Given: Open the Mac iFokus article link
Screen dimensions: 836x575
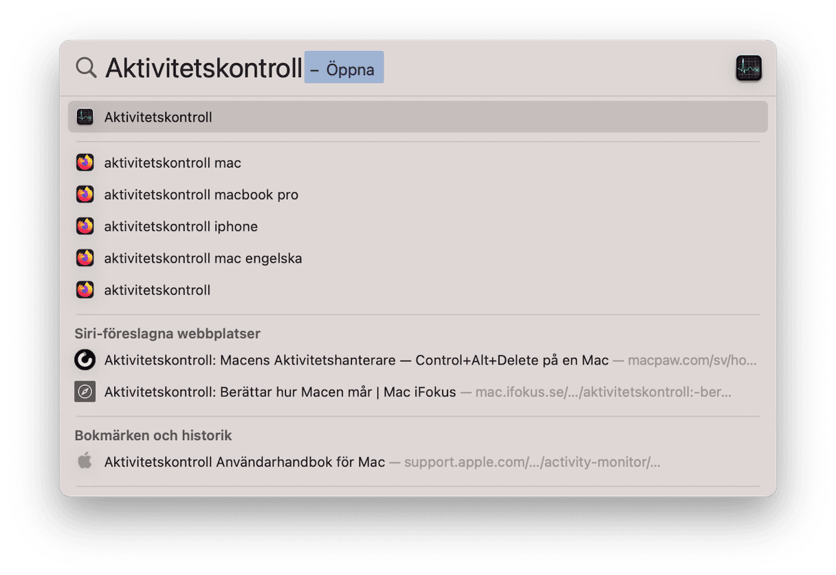Looking at the screenshot, I should point(280,392).
